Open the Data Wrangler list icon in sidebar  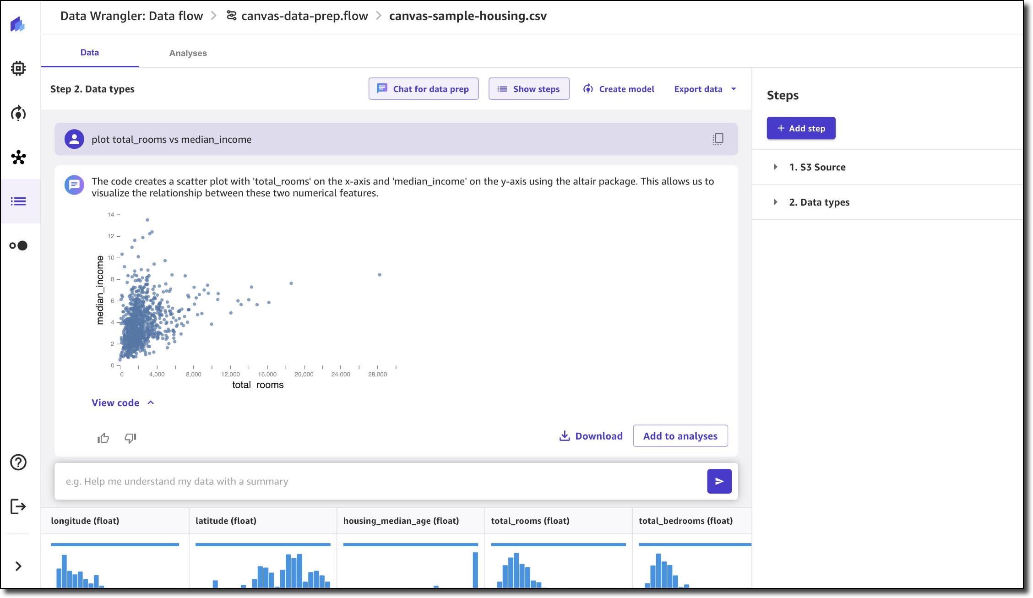[18, 201]
